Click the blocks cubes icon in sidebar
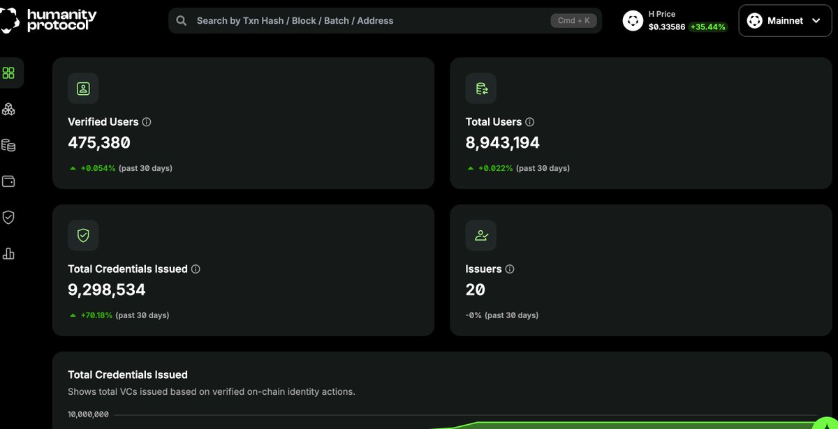Viewport: 838px width, 429px height. pos(9,110)
